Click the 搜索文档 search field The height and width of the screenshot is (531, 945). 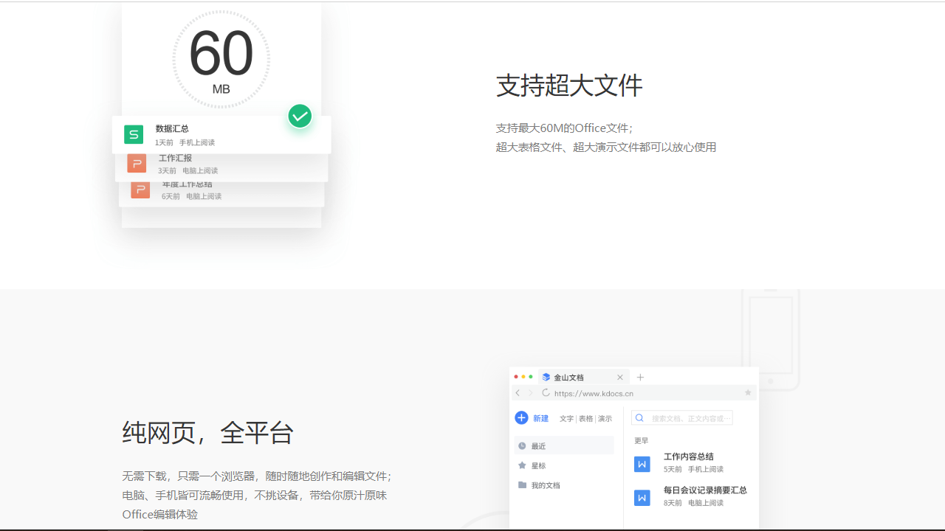[x=682, y=418]
